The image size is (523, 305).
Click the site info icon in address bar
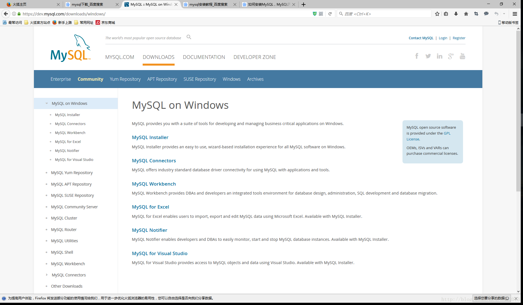pyautogui.click(x=14, y=14)
